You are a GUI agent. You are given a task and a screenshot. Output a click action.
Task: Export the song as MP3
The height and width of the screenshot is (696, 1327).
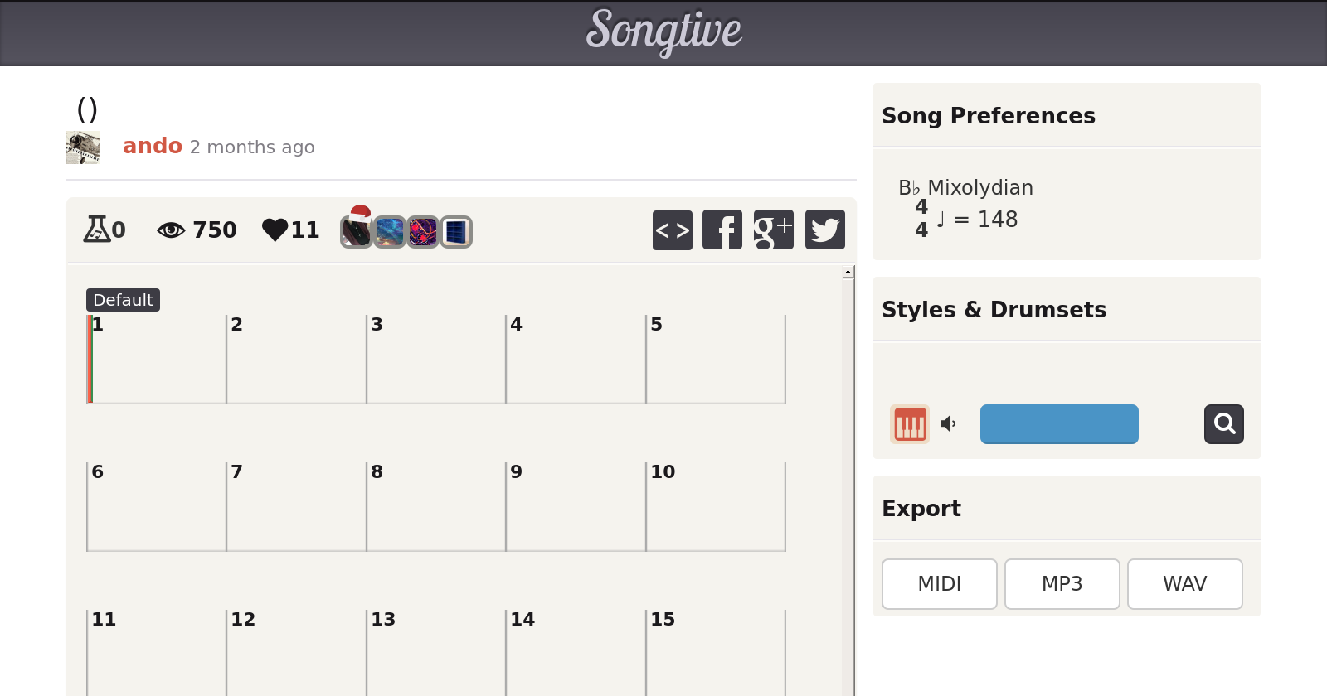pos(1062,584)
